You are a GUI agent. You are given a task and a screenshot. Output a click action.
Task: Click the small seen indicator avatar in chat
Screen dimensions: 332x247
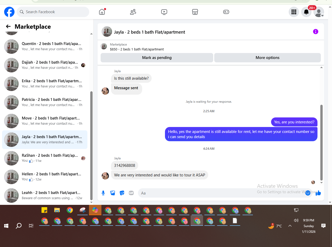coord(313,182)
